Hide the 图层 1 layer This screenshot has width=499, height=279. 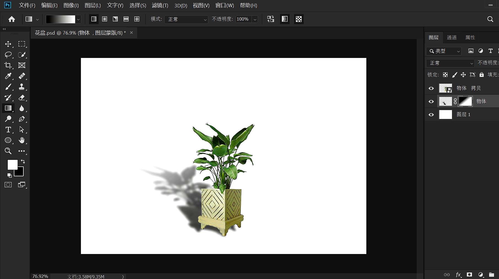(431, 115)
